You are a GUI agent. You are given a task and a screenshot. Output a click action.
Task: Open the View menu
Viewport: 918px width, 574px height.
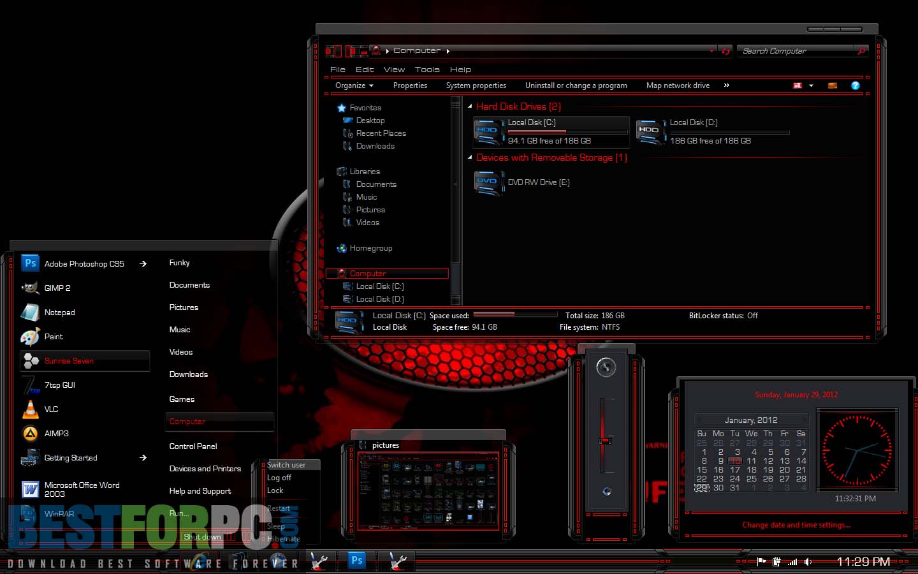[394, 70]
